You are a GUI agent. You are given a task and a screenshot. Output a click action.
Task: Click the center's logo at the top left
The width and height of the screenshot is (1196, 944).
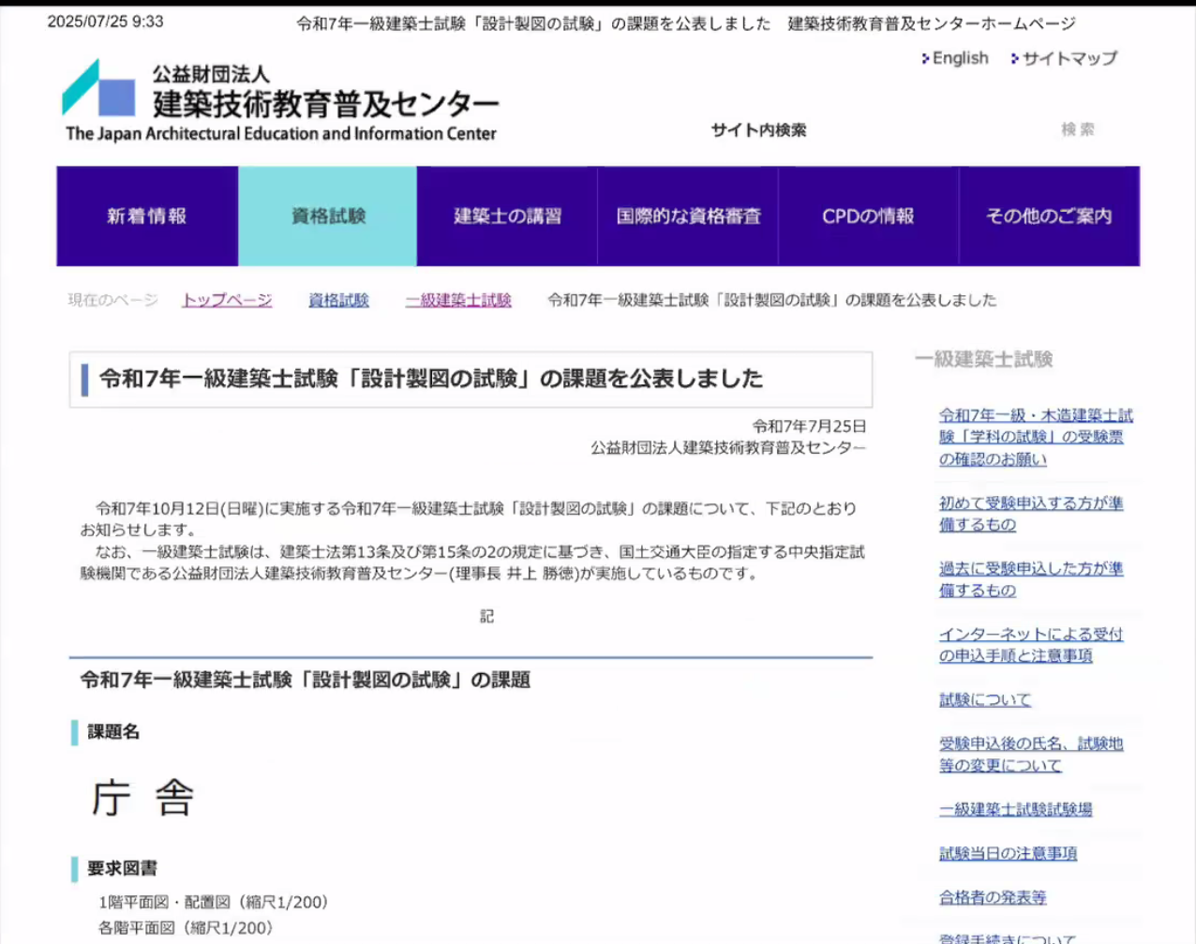tap(279, 100)
